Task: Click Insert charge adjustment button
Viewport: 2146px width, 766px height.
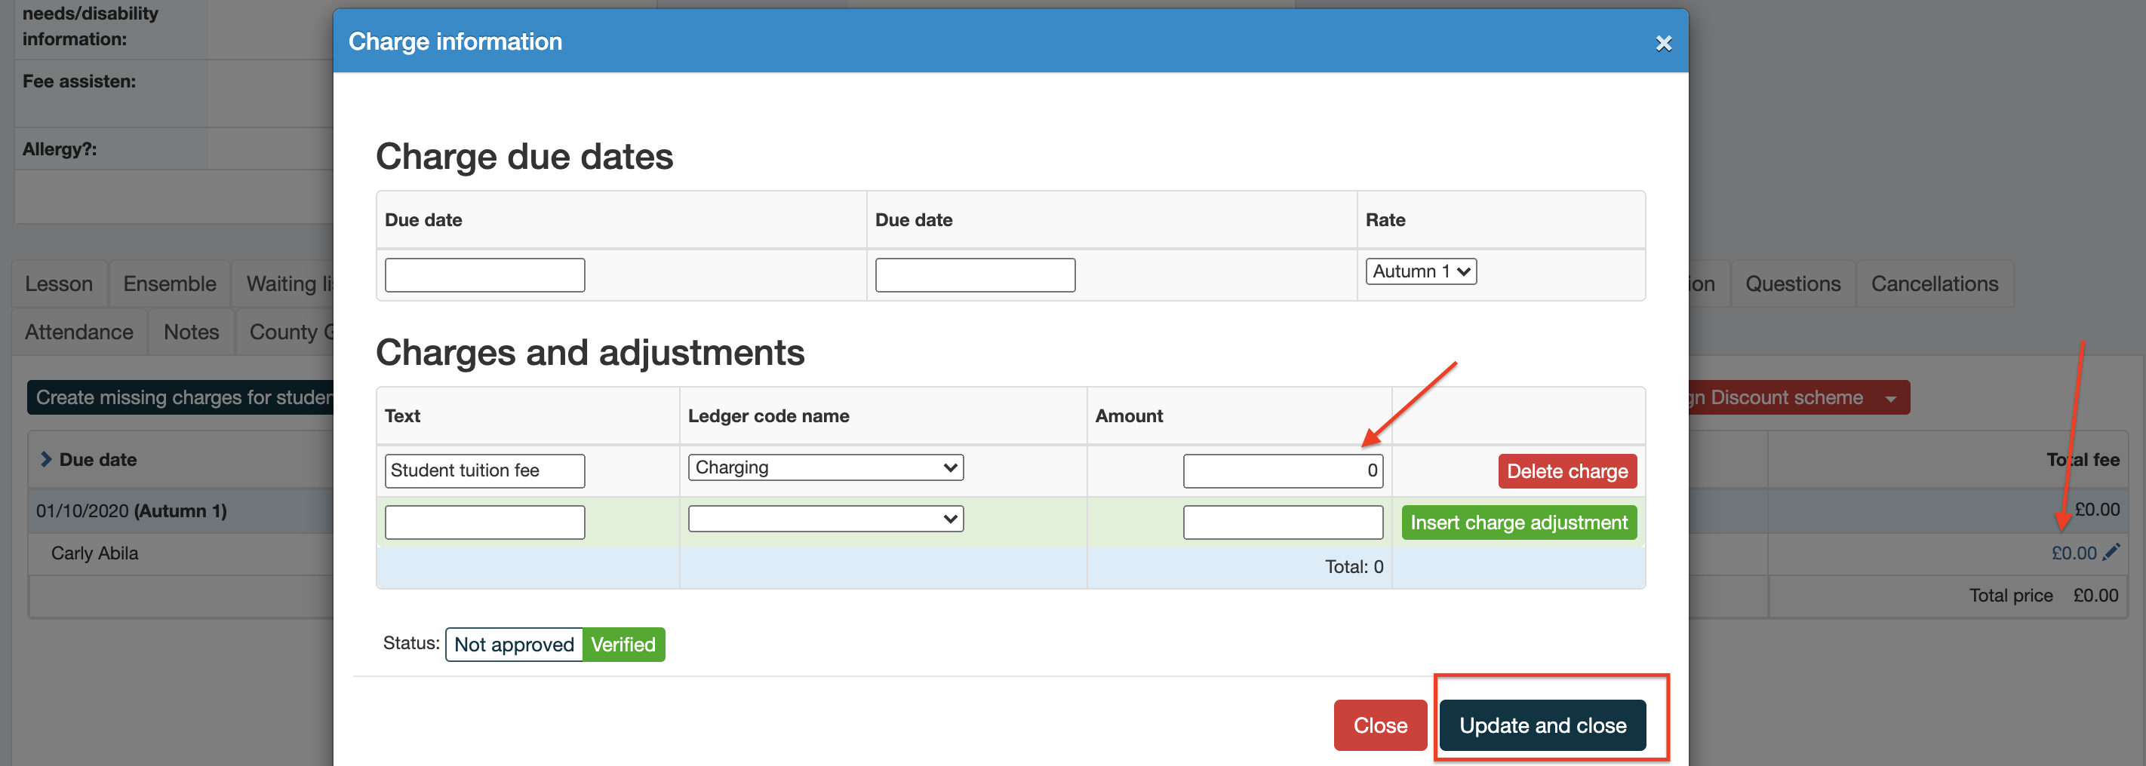Action: coord(1519,523)
